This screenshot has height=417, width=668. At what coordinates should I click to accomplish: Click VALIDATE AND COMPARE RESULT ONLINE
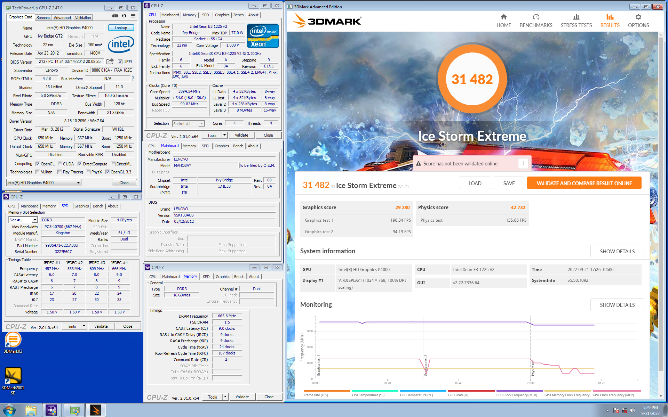tap(584, 183)
